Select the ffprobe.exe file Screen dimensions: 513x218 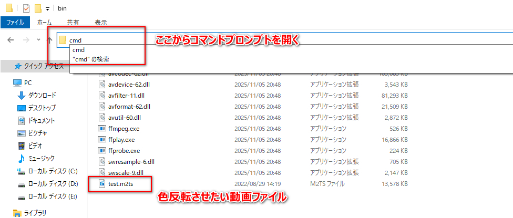coord(124,151)
